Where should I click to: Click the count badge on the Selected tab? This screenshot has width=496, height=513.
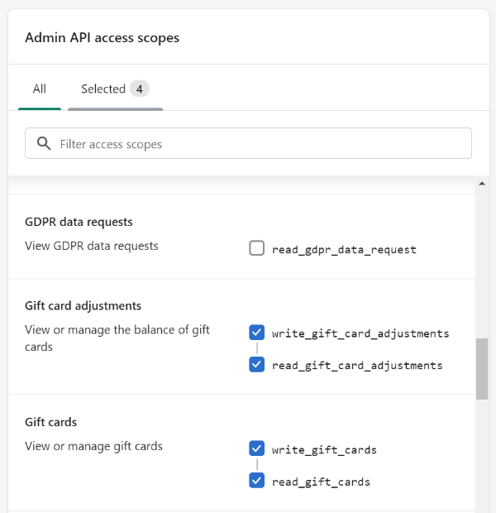139,89
